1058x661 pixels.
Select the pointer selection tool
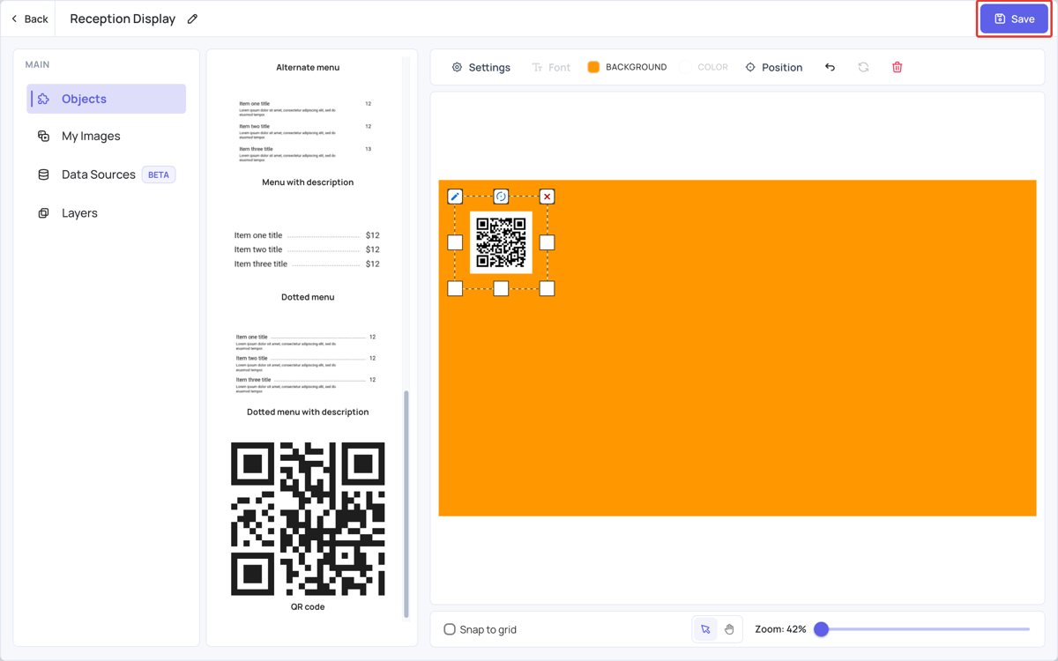705,629
